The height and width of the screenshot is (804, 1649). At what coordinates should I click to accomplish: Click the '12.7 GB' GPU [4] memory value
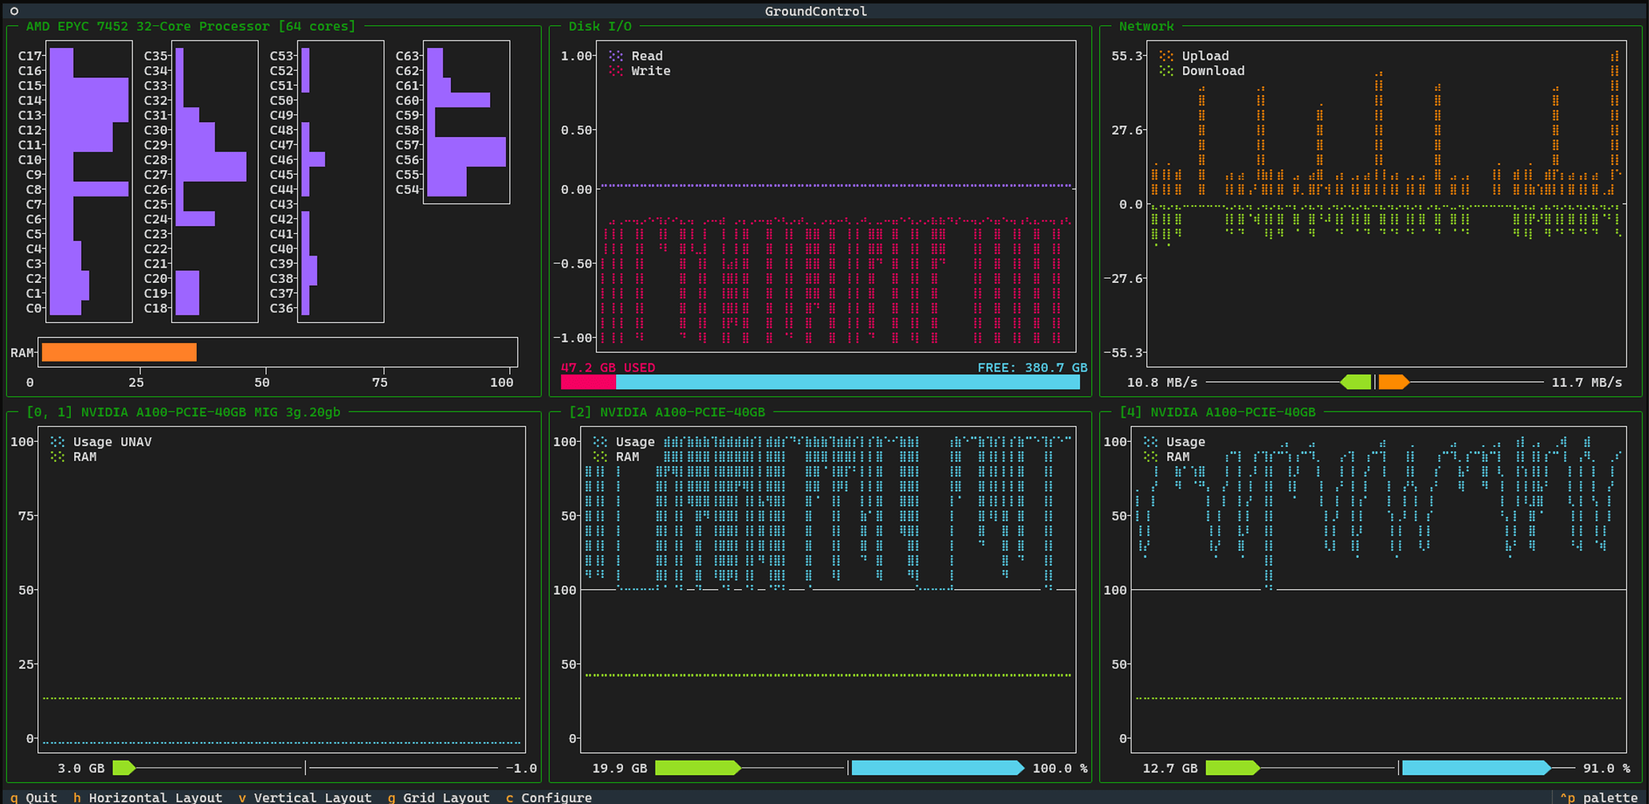click(1170, 768)
